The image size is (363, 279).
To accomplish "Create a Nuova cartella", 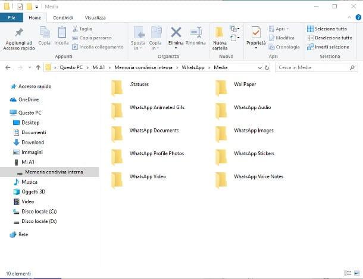I will pos(220,39).
